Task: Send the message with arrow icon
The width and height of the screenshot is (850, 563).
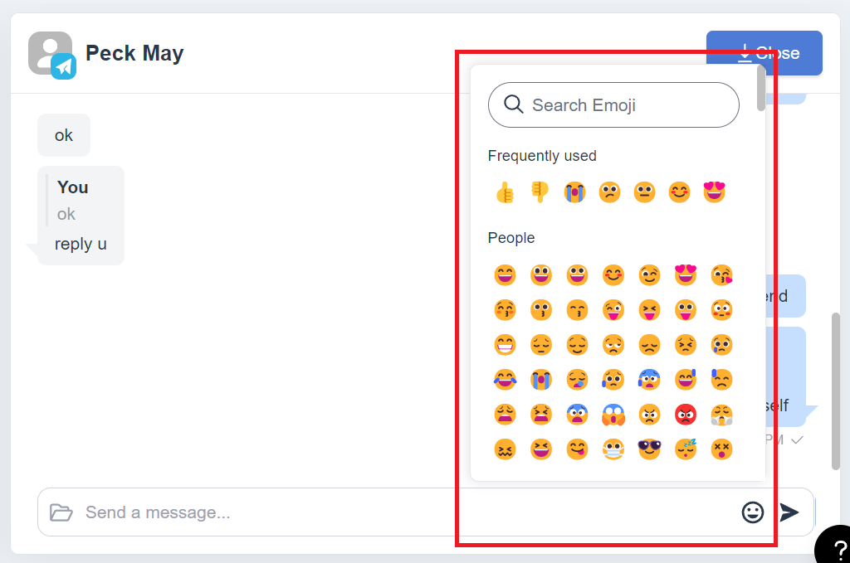Action: coord(789,512)
